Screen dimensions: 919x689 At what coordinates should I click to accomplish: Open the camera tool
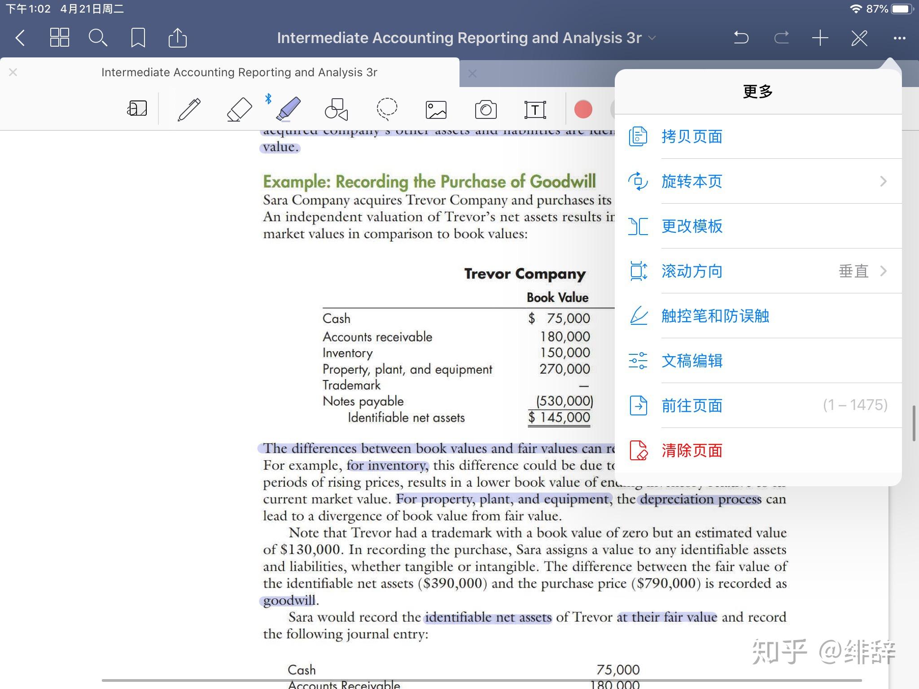pos(486,109)
